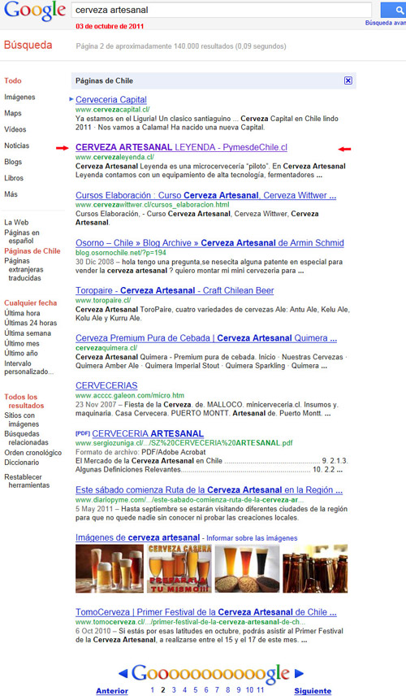The width and height of the screenshot is (406, 700).
Task: Filter results to La Web
Action: click(x=16, y=222)
